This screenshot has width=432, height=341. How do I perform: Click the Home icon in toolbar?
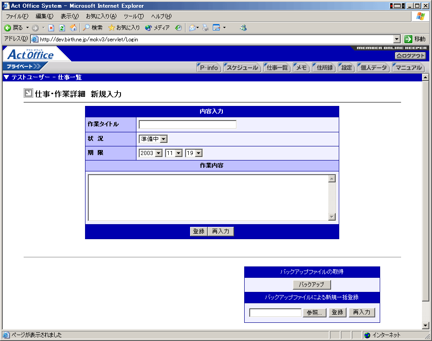(x=73, y=28)
